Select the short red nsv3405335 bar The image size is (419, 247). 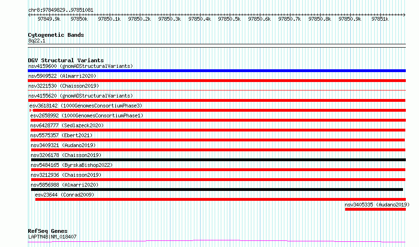tap(375, 209)
